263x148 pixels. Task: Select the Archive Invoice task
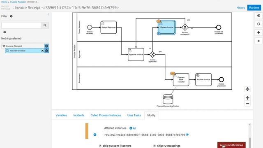[203, 79]
